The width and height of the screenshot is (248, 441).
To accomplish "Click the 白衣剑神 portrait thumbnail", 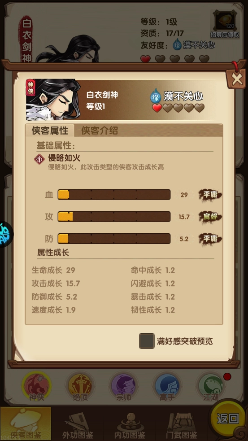I will [x=53, y=100].
